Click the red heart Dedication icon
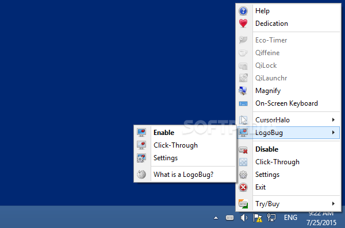The height and width of the screenshot is (228, 345). tap(243, 24)
